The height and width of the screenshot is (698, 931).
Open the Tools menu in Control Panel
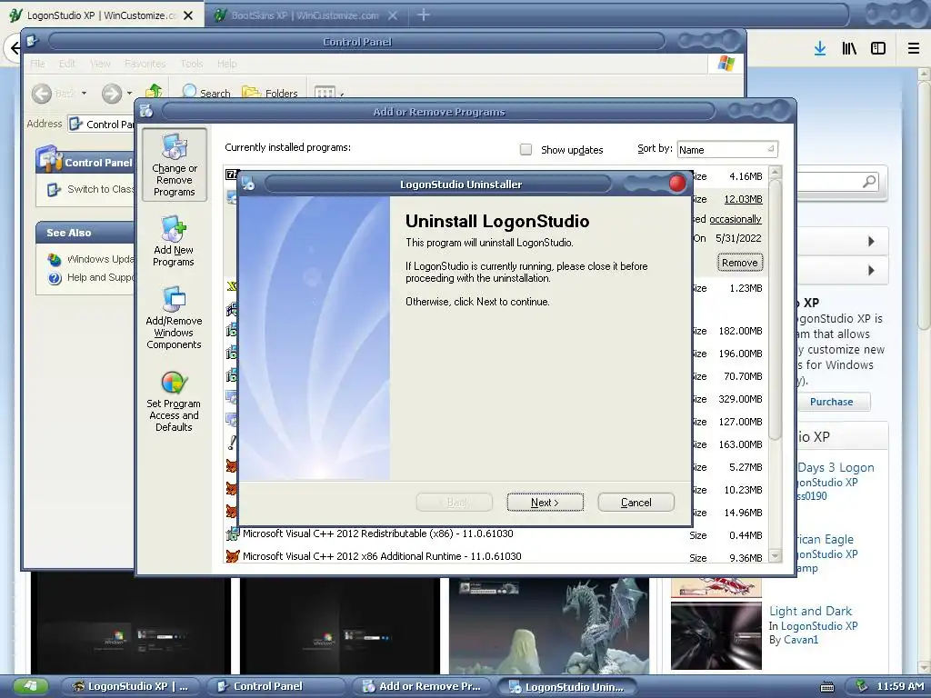pos(192,64)
